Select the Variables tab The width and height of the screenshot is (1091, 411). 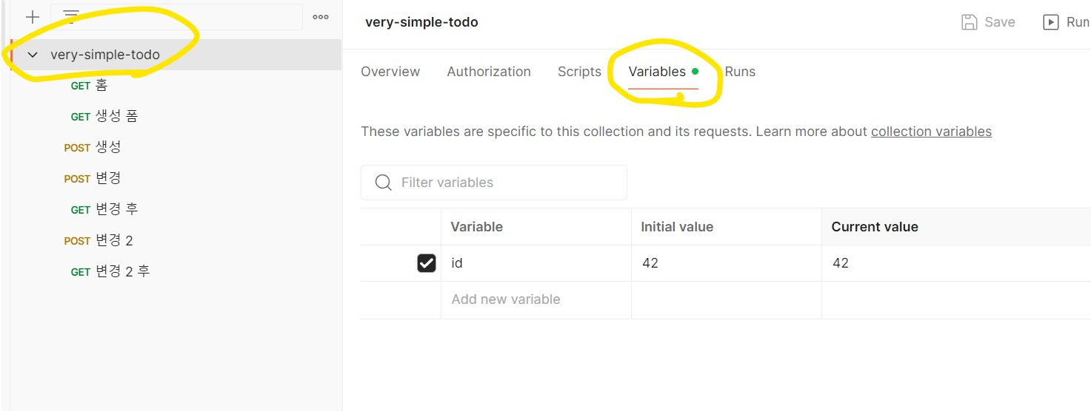coord(657,72)
